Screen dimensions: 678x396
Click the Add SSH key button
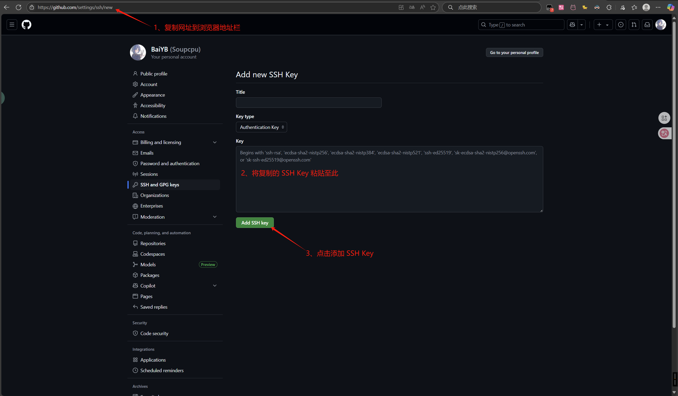point(255,223)
